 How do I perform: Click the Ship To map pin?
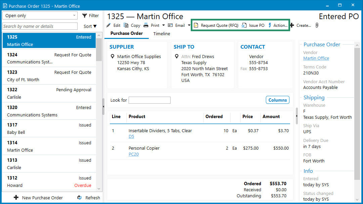(x=177, y=56)
